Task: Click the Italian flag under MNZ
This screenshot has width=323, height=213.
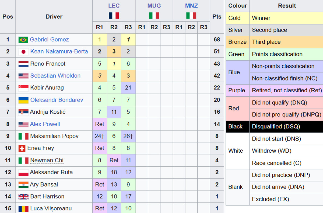Action: (x=191, y=16)
